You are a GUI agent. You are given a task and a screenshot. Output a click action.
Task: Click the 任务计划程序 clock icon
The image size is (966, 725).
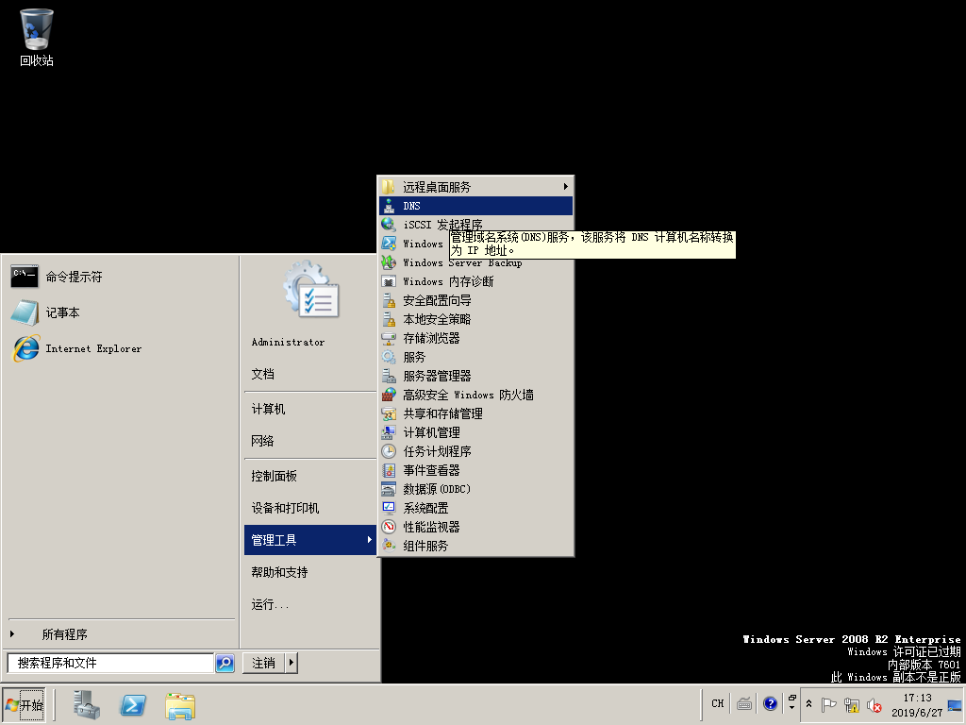389,451
